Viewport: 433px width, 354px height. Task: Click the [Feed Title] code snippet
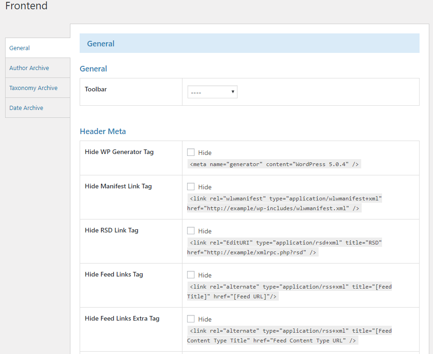pyautogui.click(x=289, y=291)
